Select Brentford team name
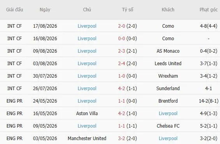The image size is (220, 144). pyautogui.click(x=168, y=101)
